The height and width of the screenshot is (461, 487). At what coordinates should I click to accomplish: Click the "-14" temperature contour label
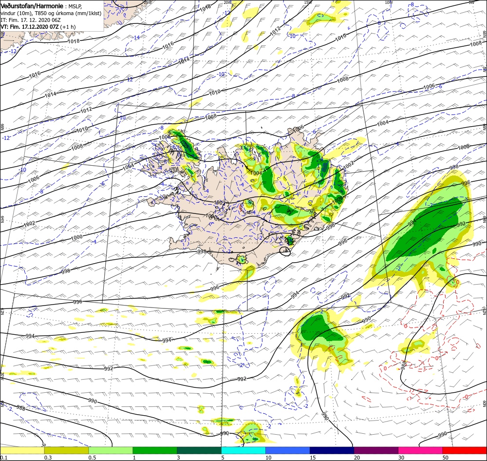click(136, 38)
